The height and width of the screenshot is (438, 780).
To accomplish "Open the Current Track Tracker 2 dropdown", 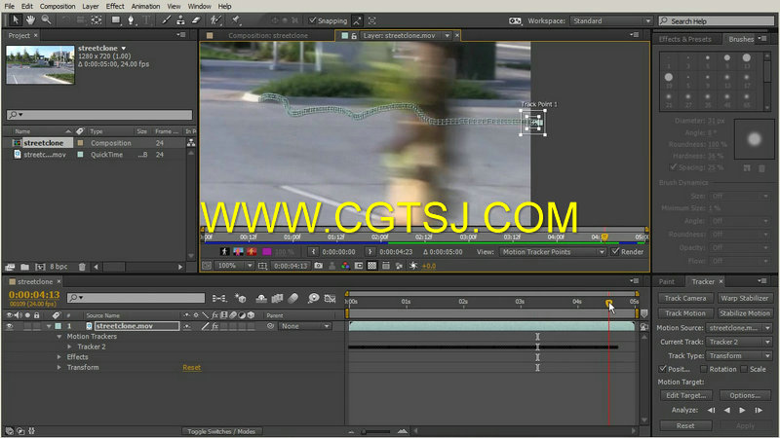I will (739, 342).
